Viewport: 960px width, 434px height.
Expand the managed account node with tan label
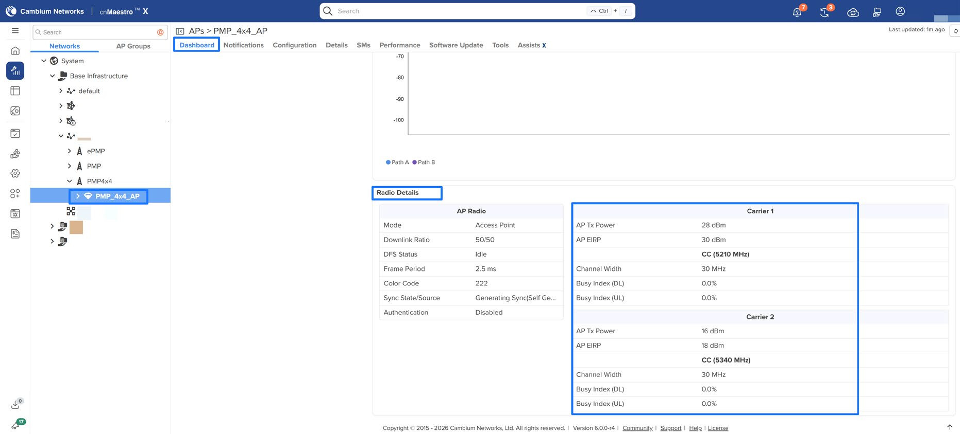point(52,226)
